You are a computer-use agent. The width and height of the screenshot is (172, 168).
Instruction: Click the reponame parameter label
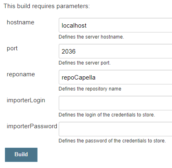pos(21,75)
